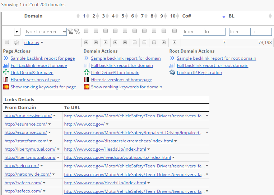
Task: Open the dropdown arrow after extremeheat/index.html URL
Action: [x=176, y=141]
